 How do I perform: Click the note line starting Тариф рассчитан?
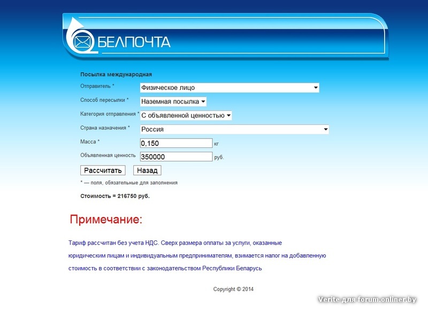click(x=175, y=243)
